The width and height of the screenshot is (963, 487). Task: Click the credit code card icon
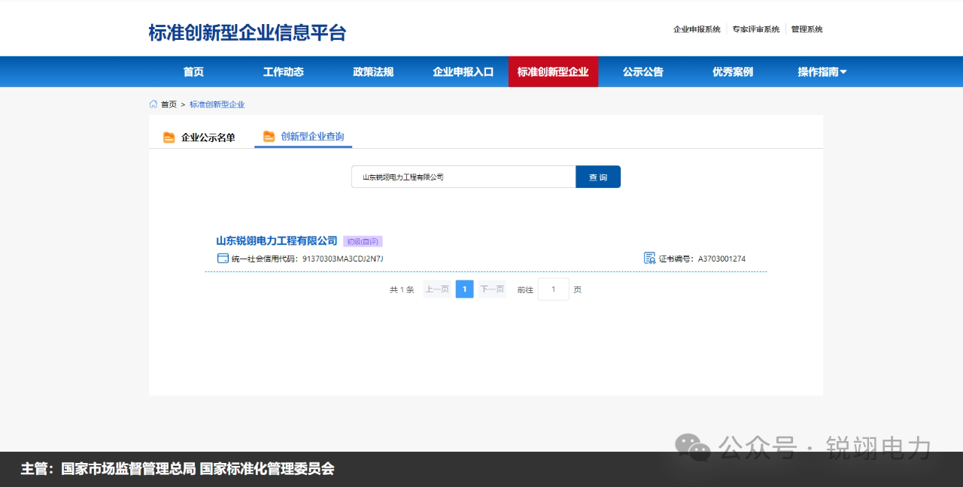pos(223,259)
